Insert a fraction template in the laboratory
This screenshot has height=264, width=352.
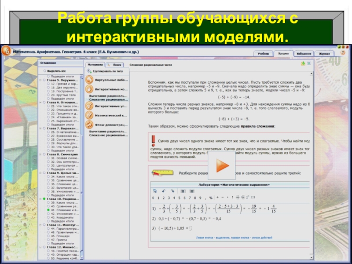(x=238, y=197)
